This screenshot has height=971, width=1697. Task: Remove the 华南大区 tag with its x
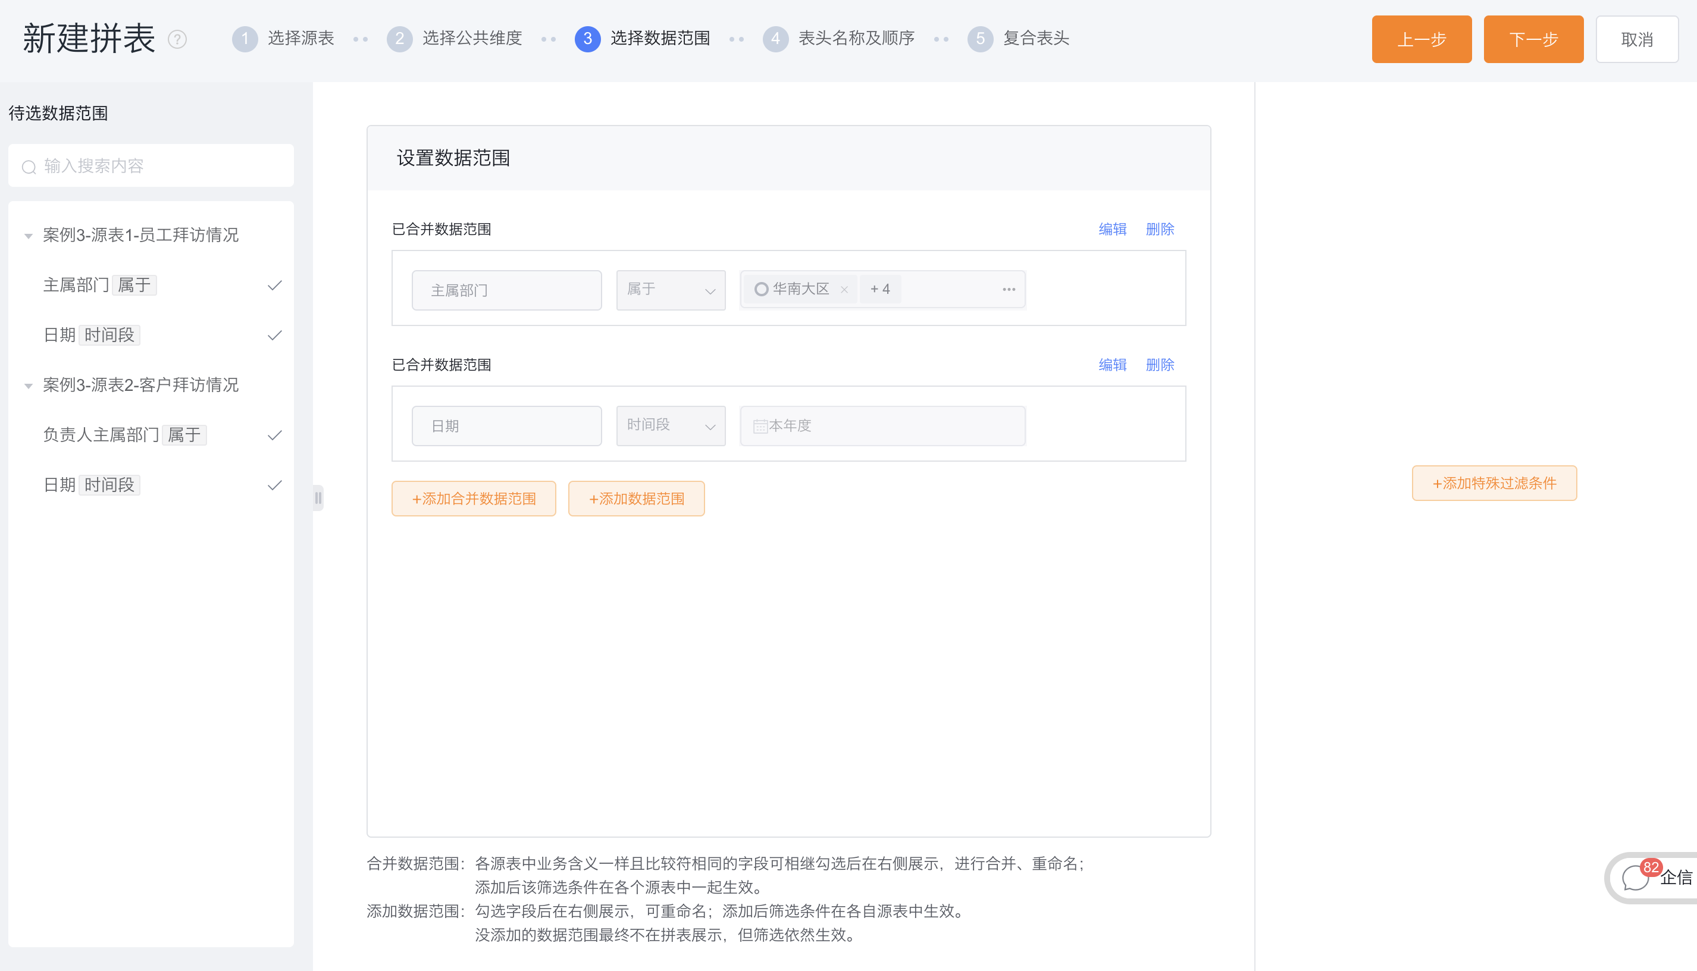coord(844,289)
